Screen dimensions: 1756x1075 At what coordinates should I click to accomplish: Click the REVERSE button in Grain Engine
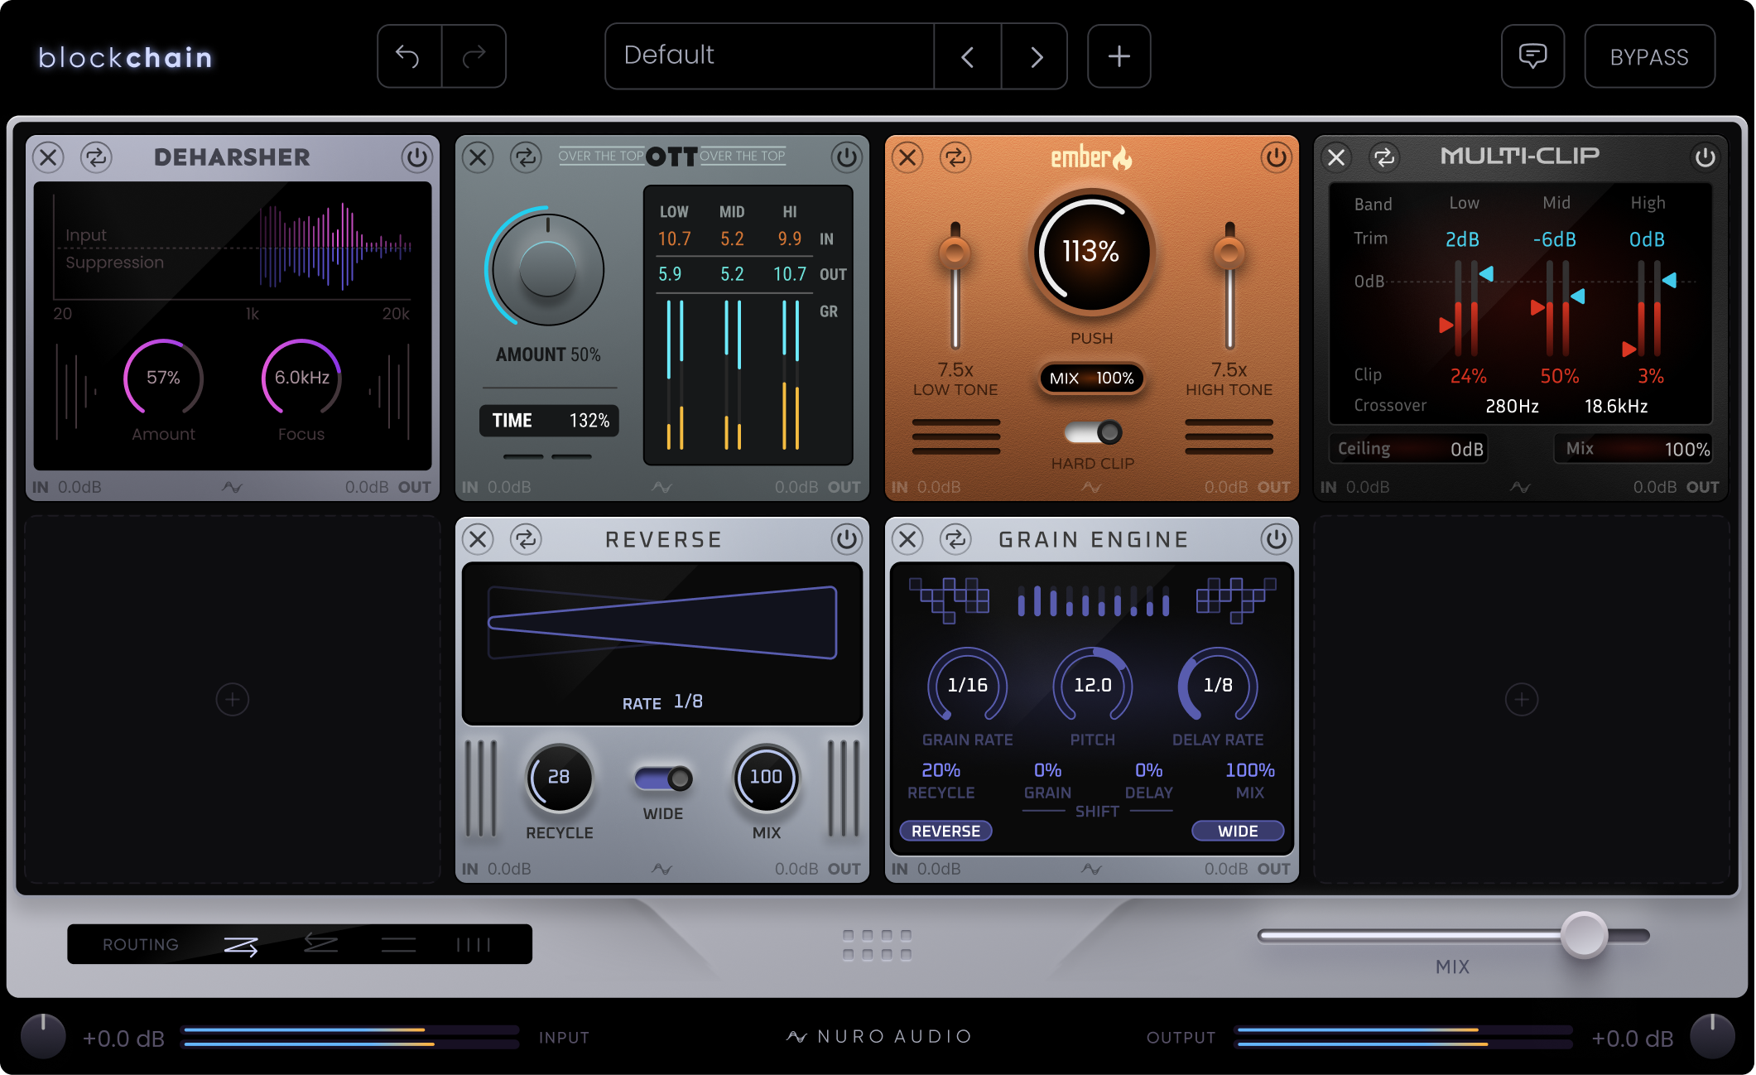click(945, 831)
